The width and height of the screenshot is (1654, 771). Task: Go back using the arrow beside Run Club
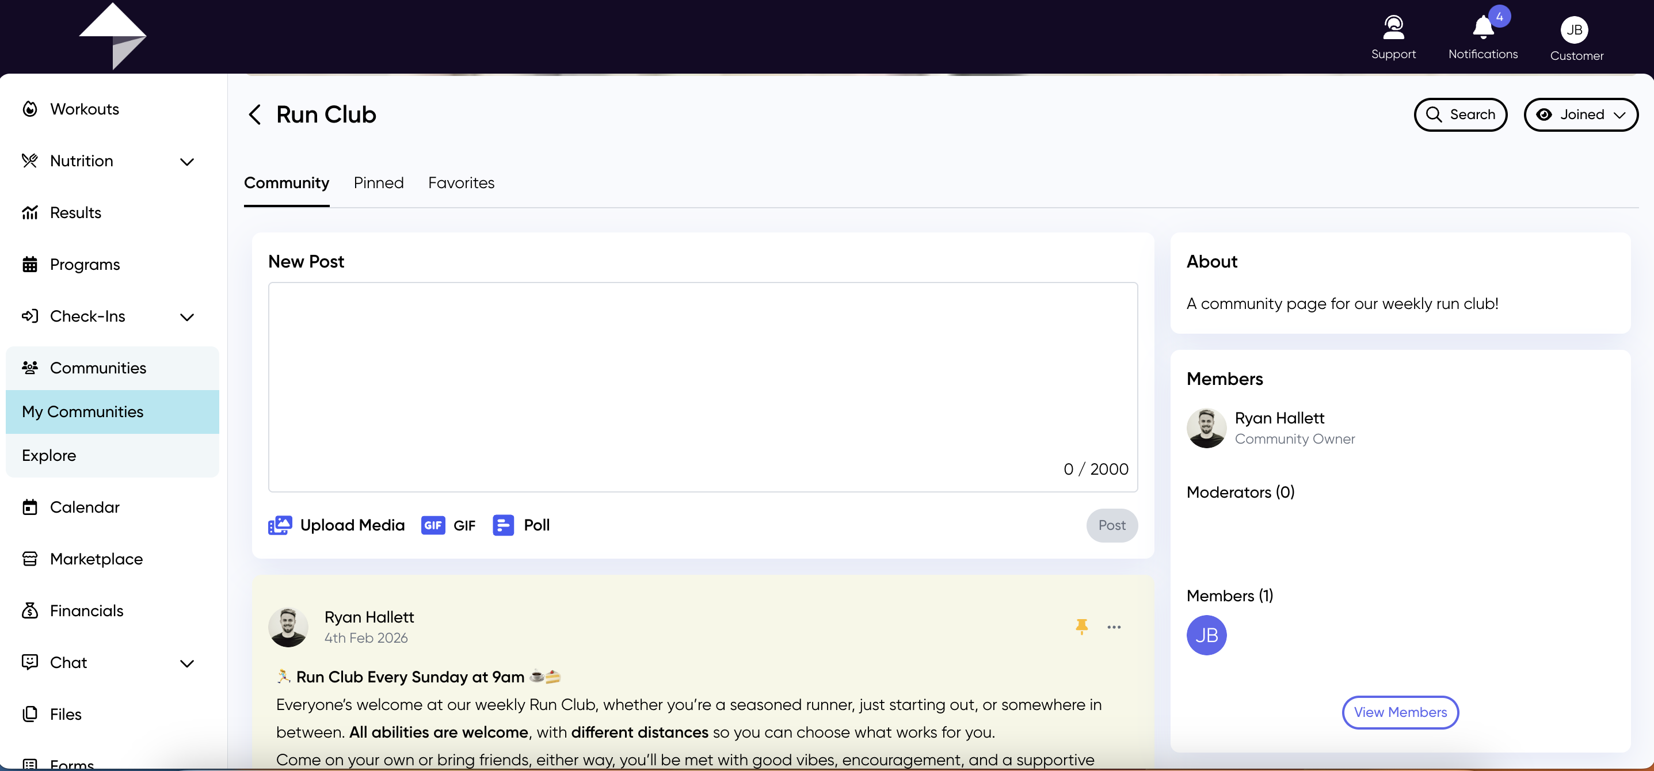coord(254,115)
